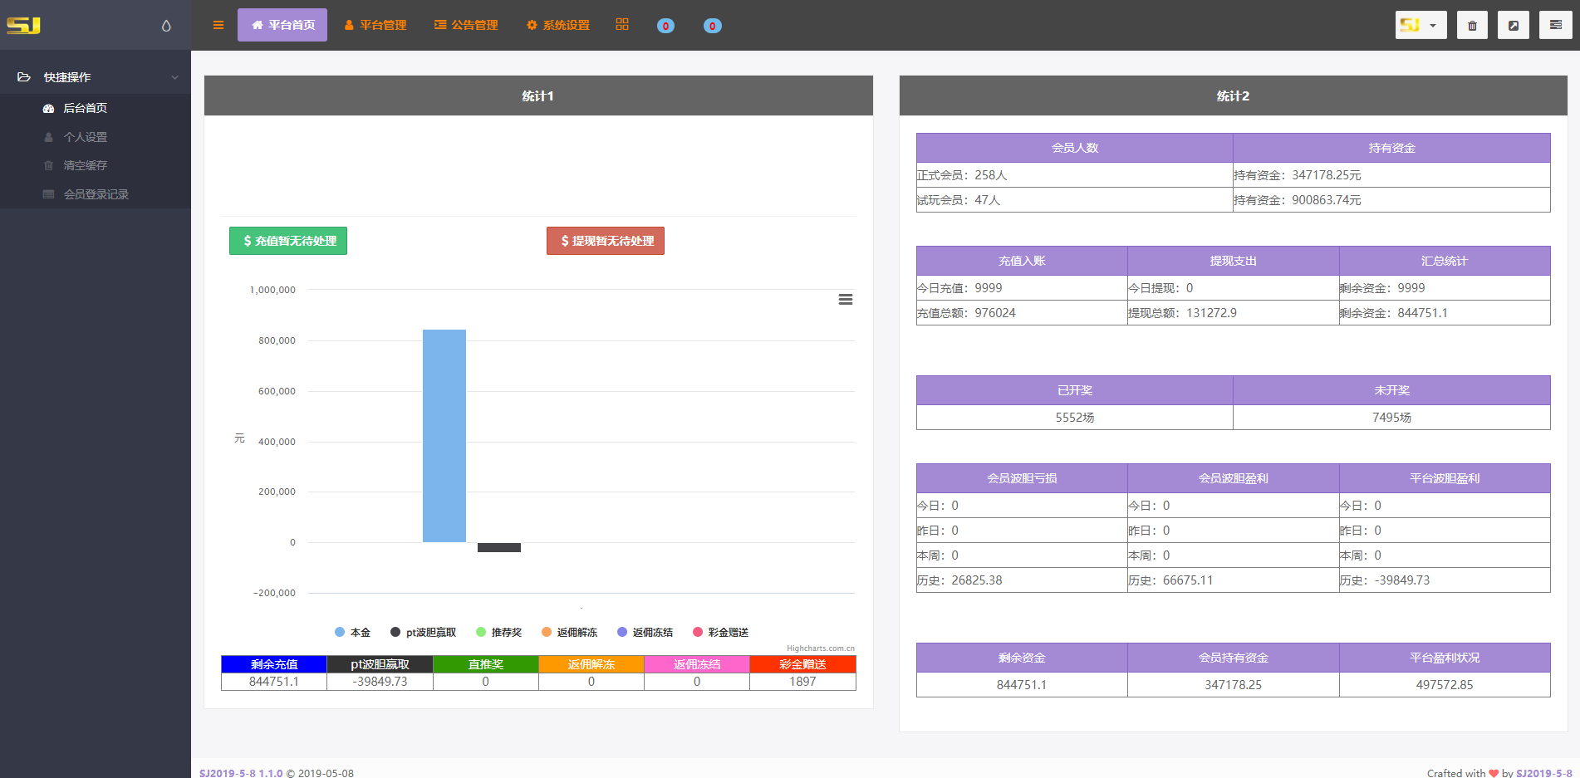Click the water drop theme icon
Viewport: 1580px width, 778px height.
click(x=166, y=26)
